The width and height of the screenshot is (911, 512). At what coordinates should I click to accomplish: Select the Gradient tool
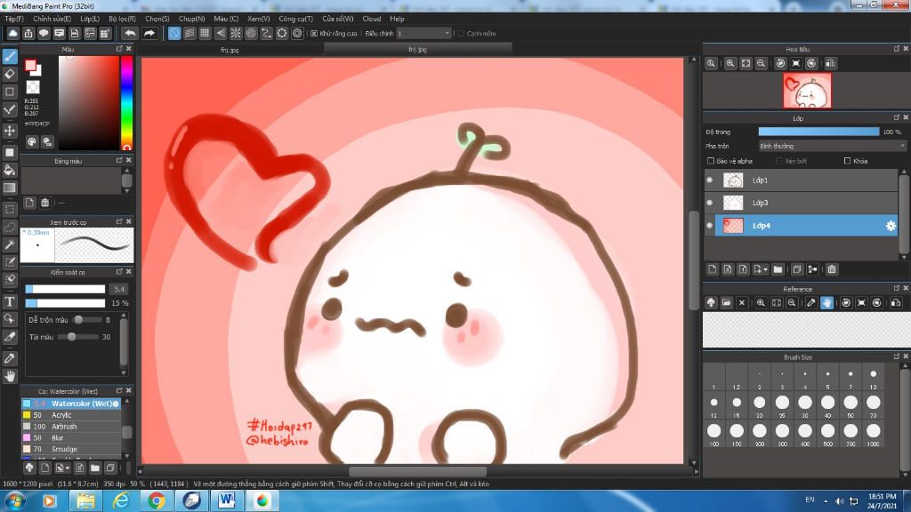click(x=10, y=188)
